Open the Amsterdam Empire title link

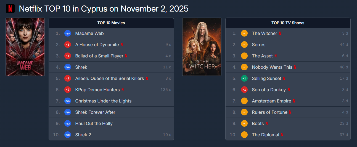pyautogui.click(x=271, y=101)
